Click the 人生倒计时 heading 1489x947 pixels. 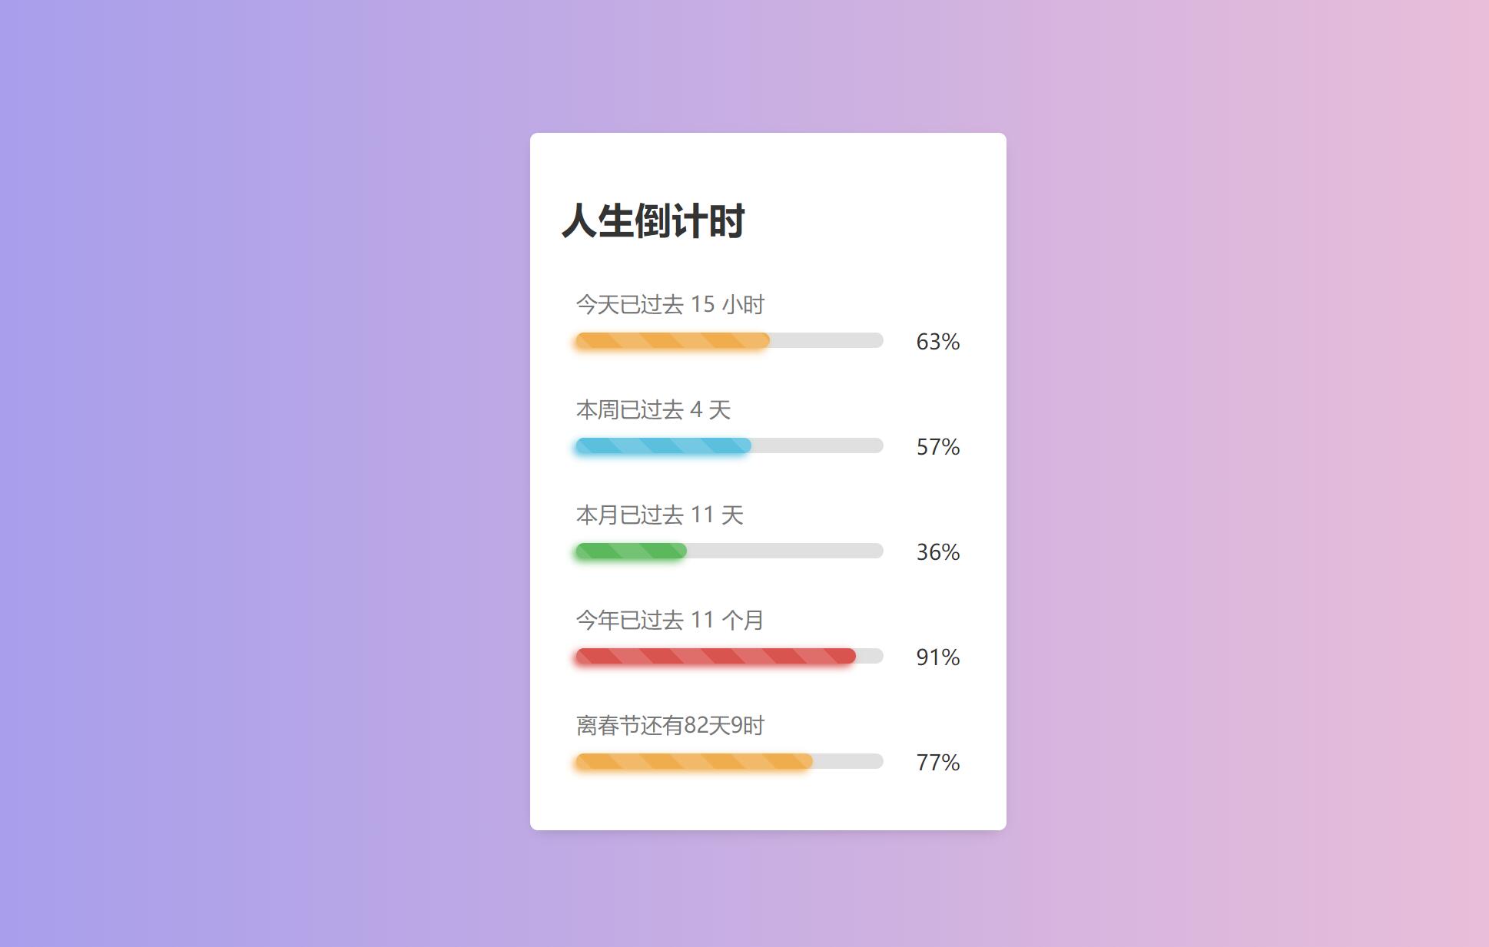coord(653,221)
